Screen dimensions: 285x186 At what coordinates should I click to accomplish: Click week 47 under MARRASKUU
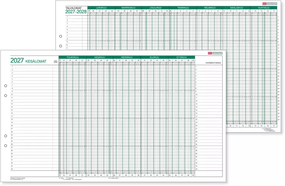click(x=137, y=11)
